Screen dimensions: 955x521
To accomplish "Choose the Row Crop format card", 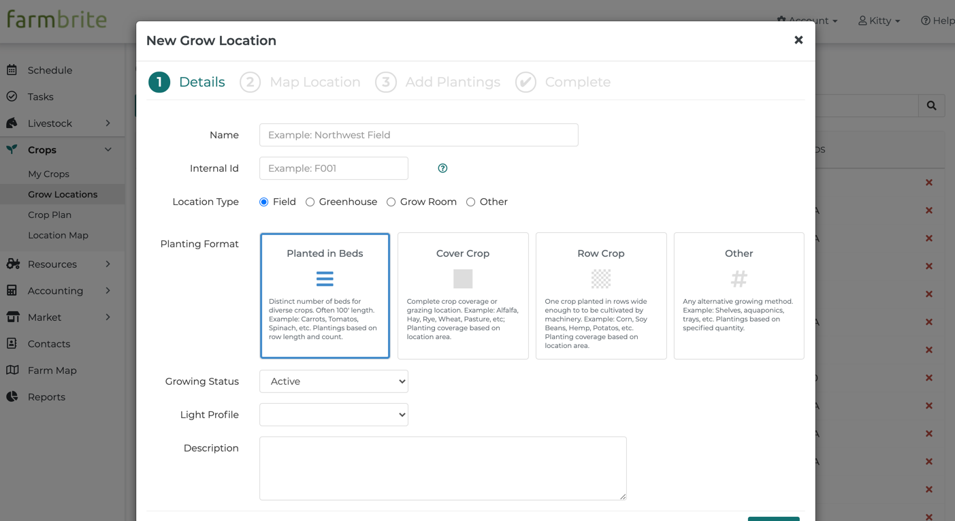I will point(601,296).
